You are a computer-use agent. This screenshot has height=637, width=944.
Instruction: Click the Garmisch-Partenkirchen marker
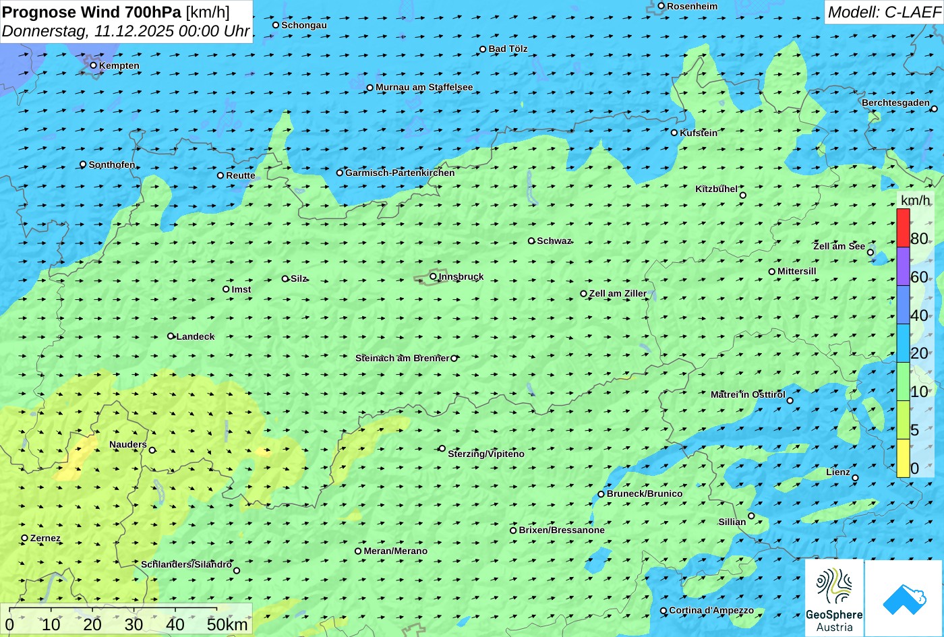pos(340,173)
